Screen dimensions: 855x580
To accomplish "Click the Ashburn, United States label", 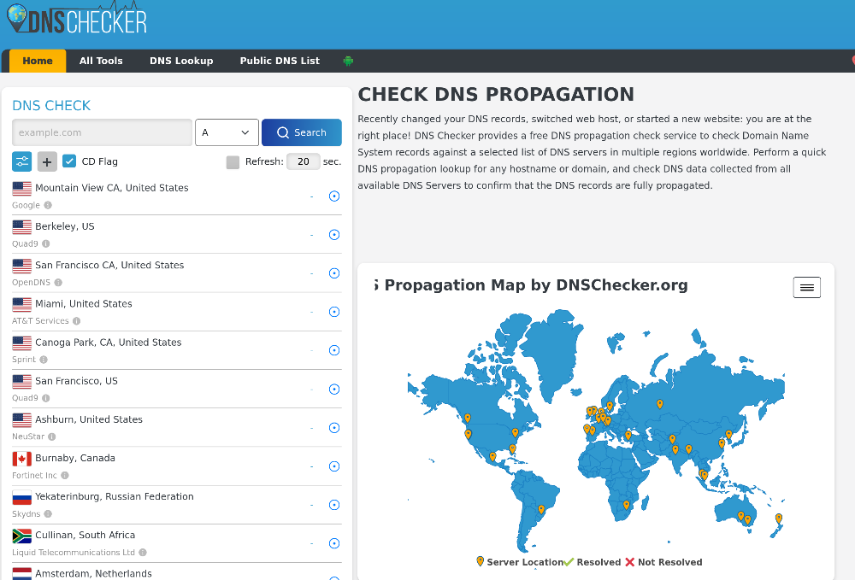I will pyautogui.click(x=89, y=419).
